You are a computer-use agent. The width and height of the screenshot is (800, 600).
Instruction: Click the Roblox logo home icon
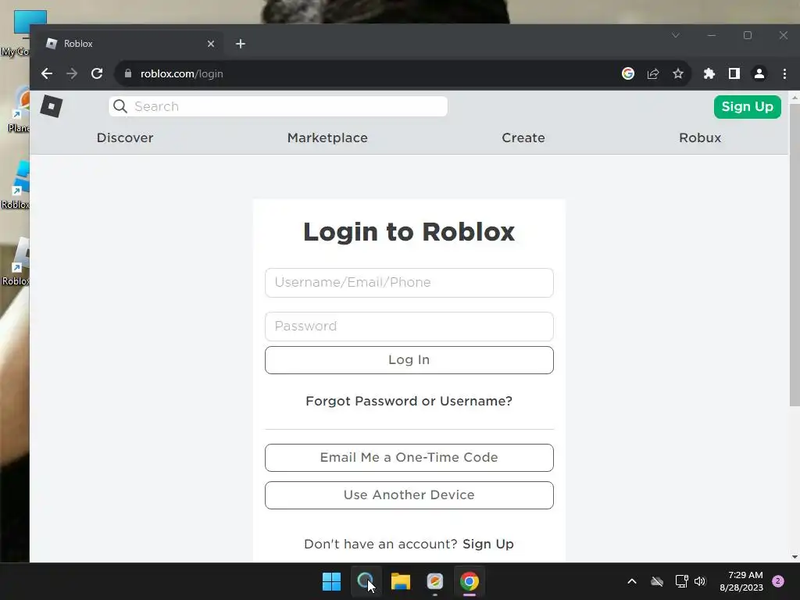click(x=51, y=106)
